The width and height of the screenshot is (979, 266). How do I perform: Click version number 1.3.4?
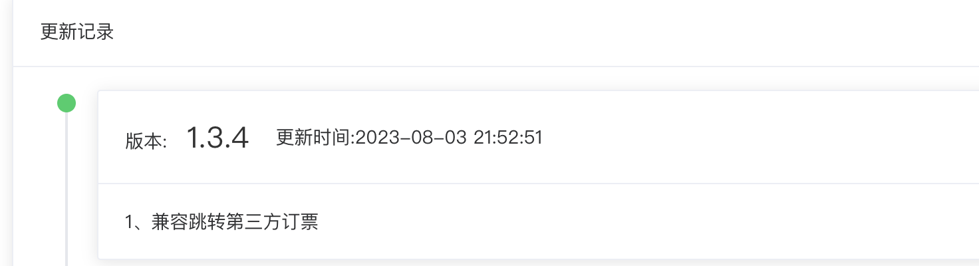click(217, 138)
